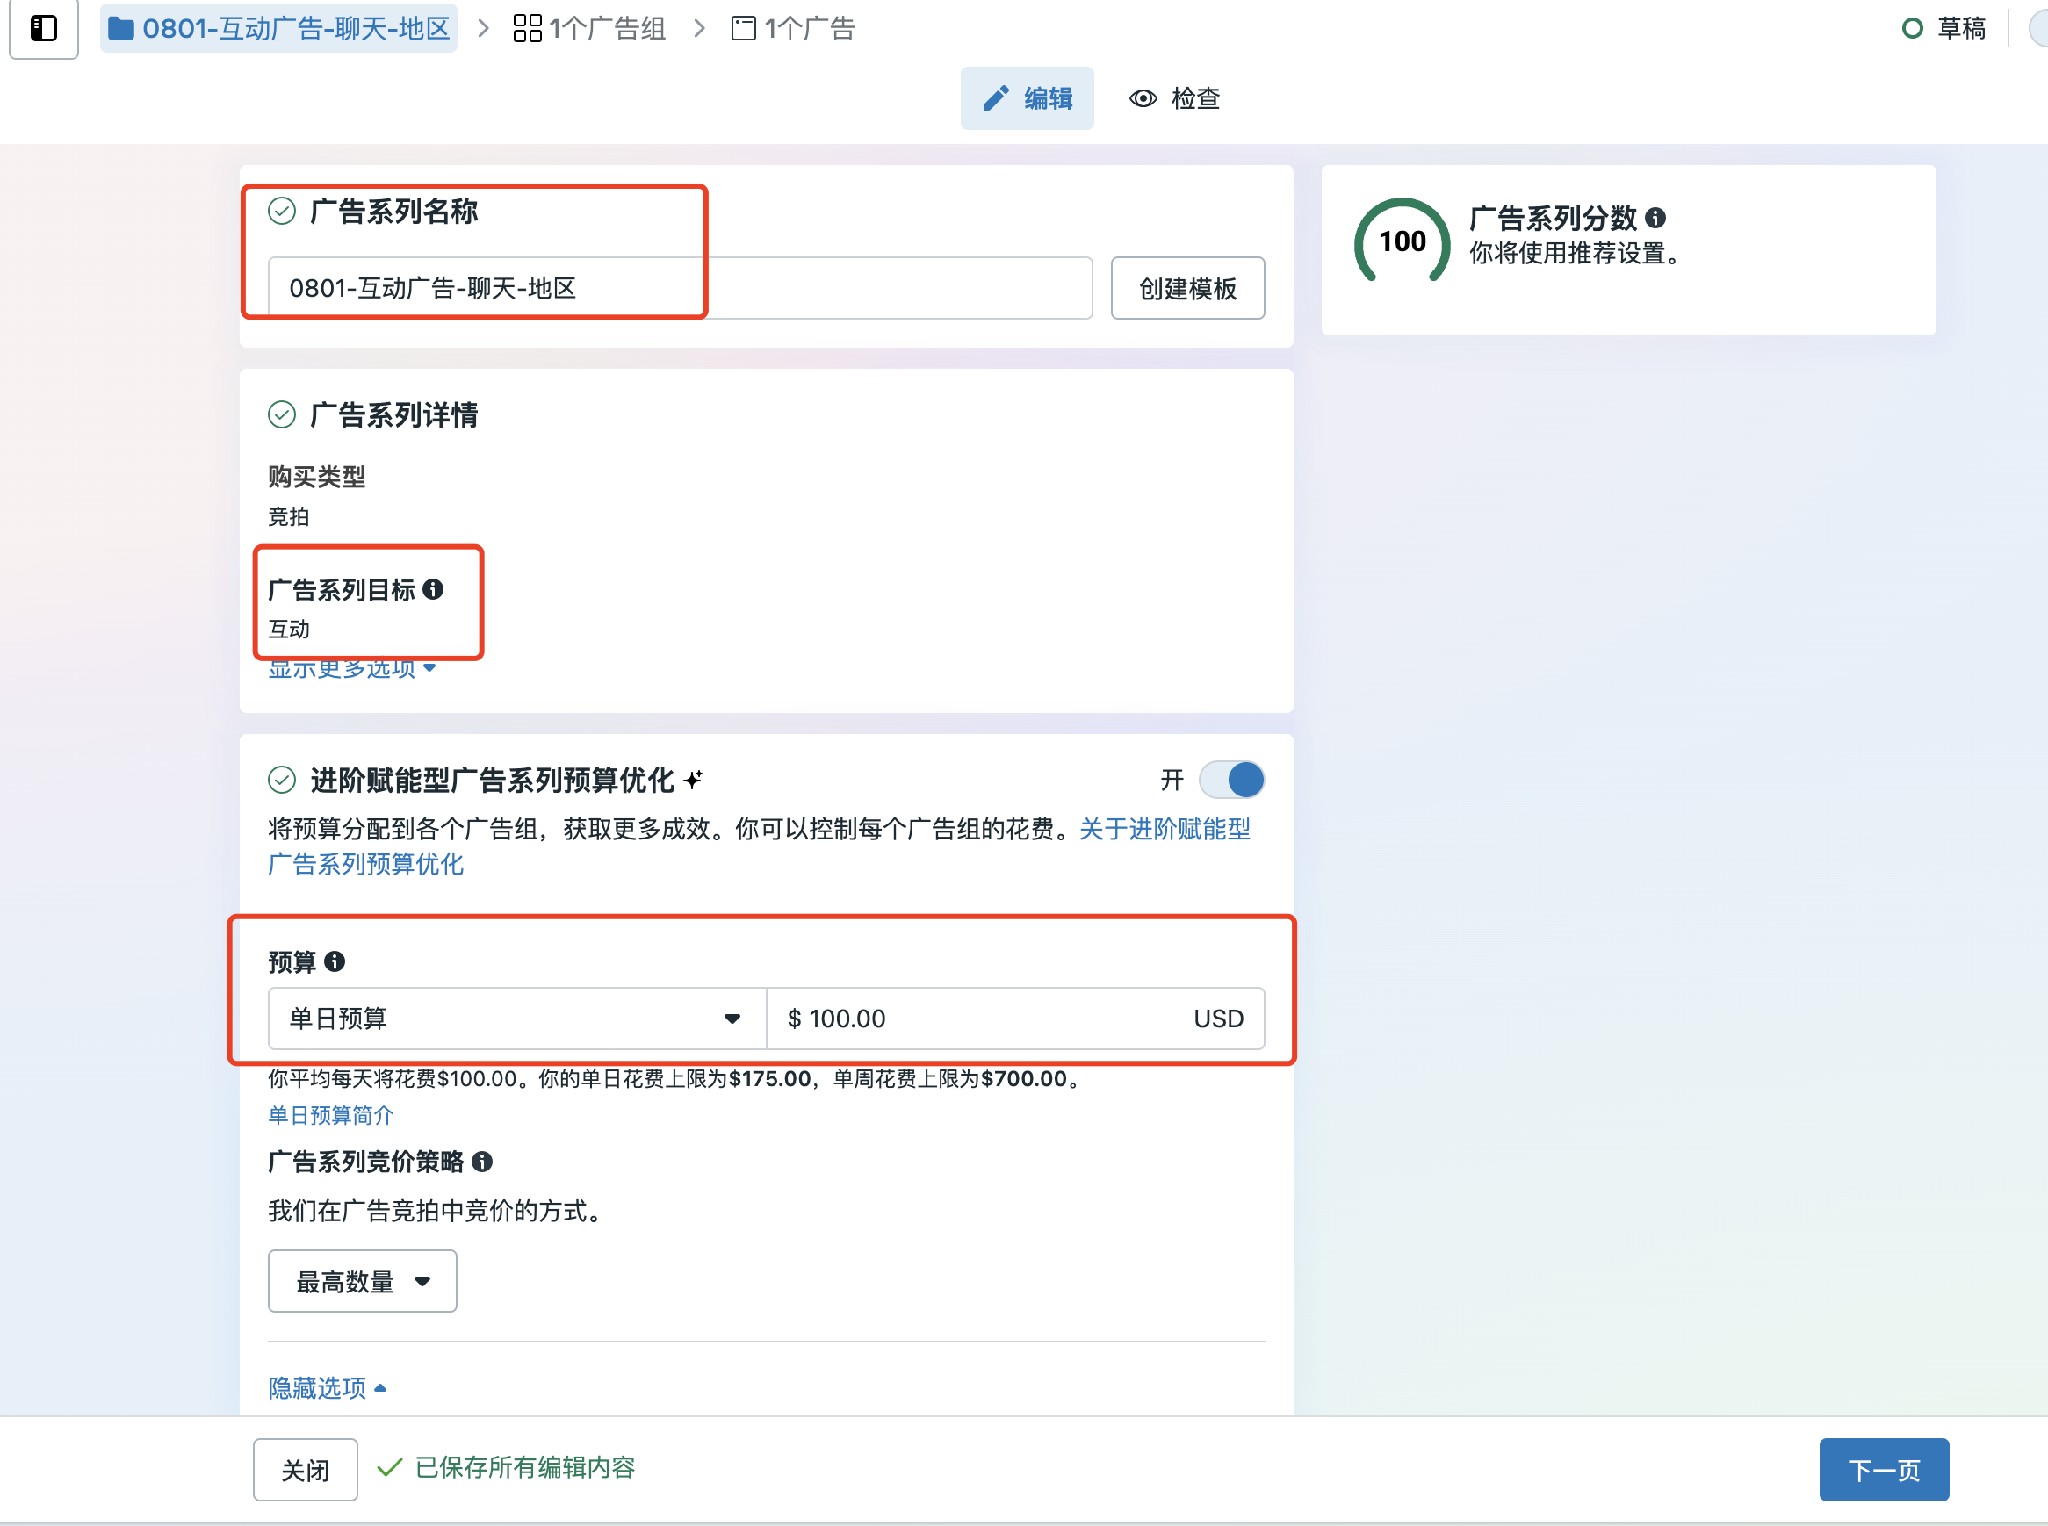Open the 广告系列分数 info tooltip
Screen dimensions: 2048x1526
pyautogui.click(x=1657, y=219)
